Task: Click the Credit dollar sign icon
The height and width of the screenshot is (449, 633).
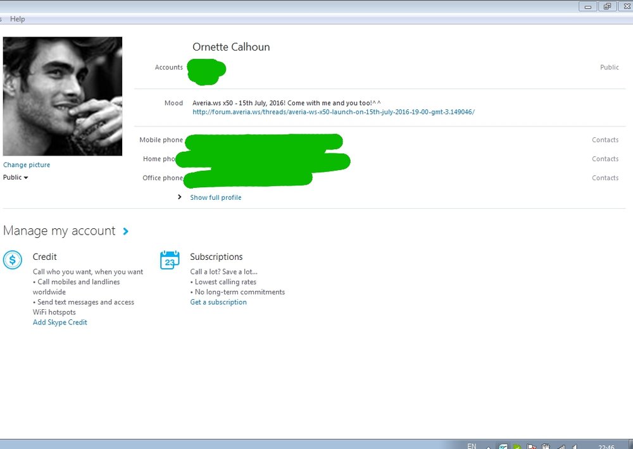Action: point(13,260)
